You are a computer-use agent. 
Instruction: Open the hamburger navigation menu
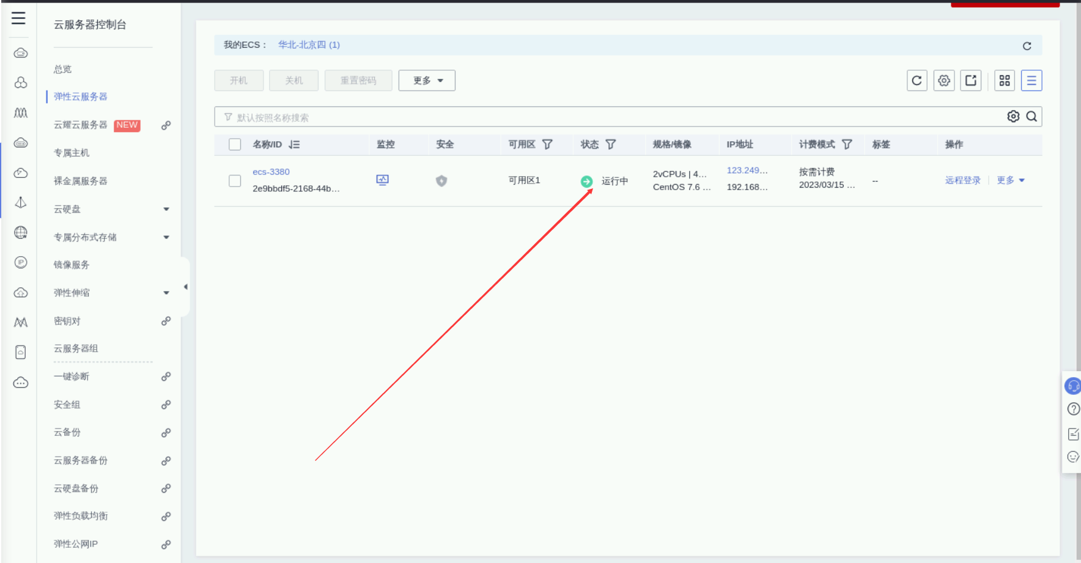(19, 18)
